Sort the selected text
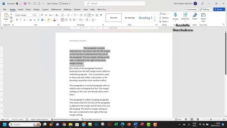This screenshot has width=227, height=128. [x=97, y=15]
